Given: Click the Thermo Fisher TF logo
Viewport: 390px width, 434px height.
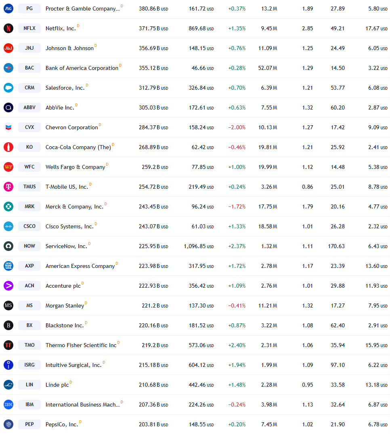Looking at the screenshot, I should (x=8, y=345).
